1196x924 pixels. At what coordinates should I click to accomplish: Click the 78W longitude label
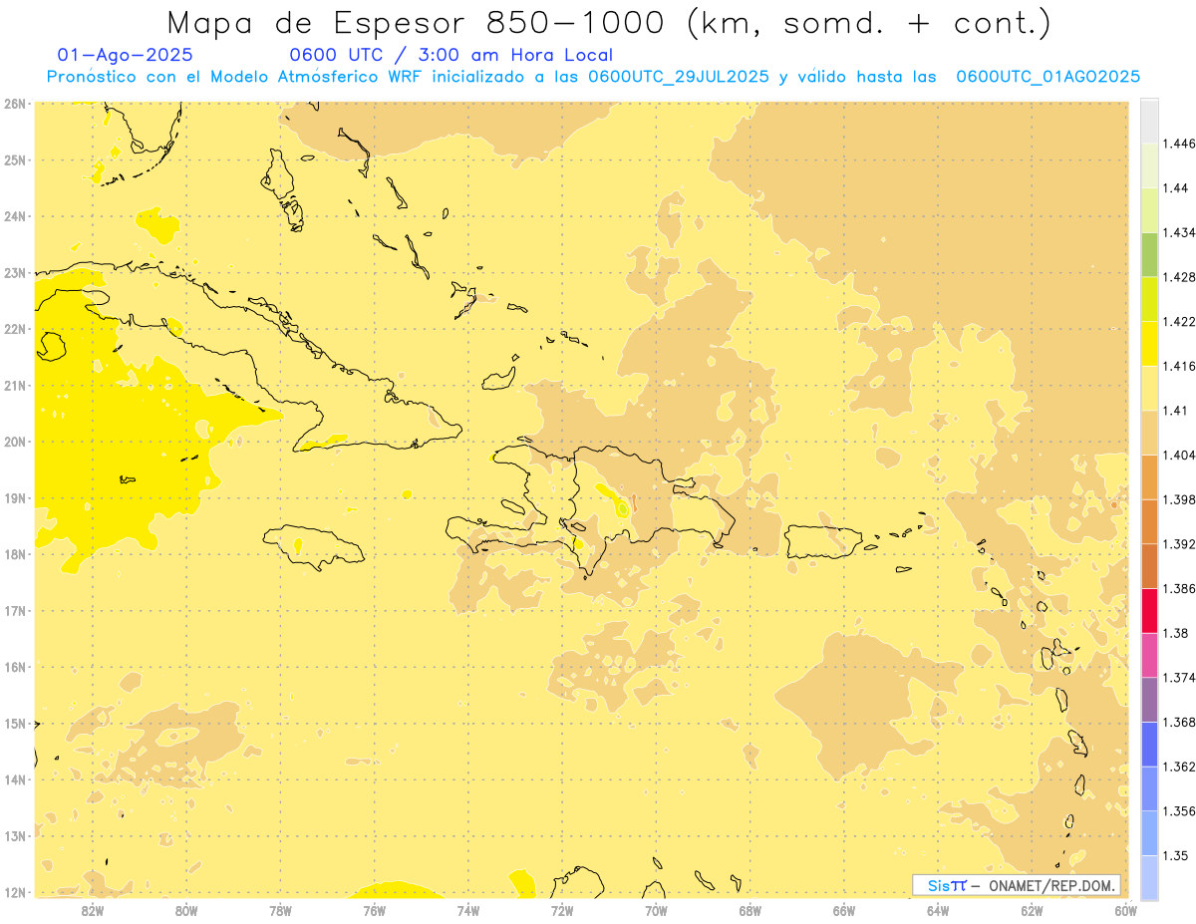pos(280,910)
